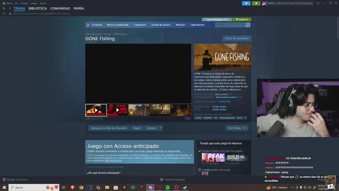
Task: Open Mayormente positivas overall reviews
Action: coord(226,97)
